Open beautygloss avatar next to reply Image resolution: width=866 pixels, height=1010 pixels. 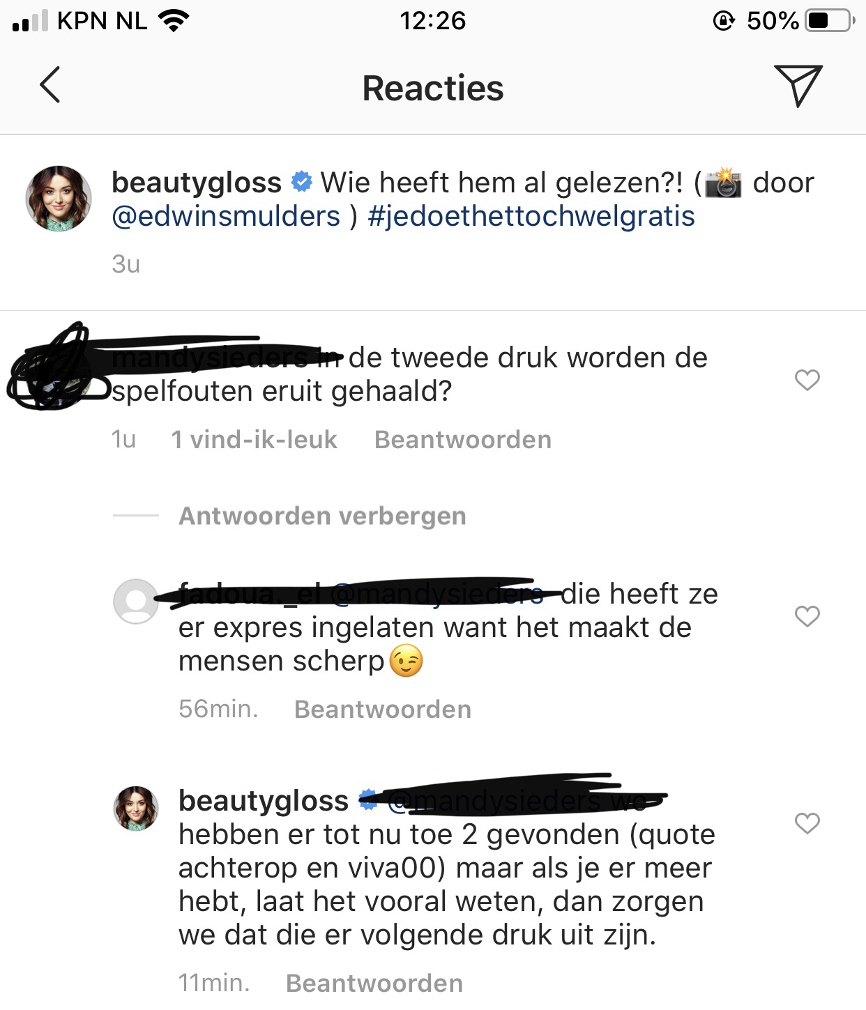tap(136, 809)
